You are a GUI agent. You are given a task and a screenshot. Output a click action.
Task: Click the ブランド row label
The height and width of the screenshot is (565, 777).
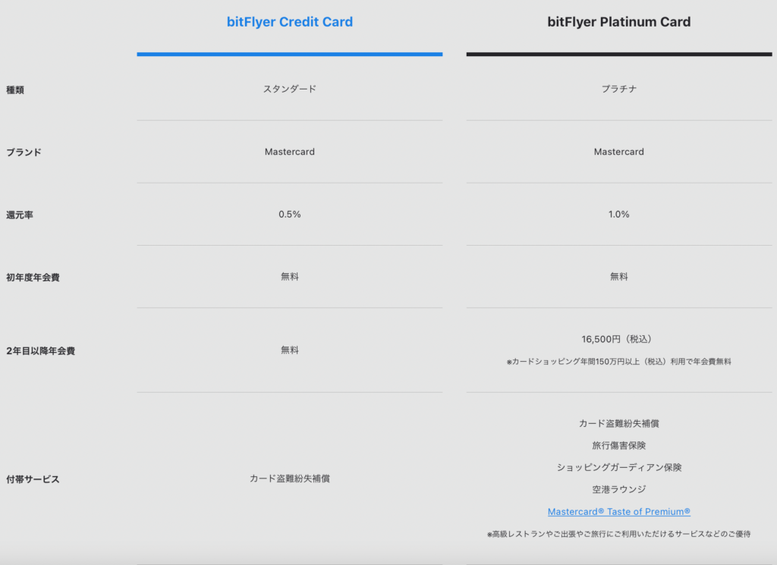coord(24,152)
